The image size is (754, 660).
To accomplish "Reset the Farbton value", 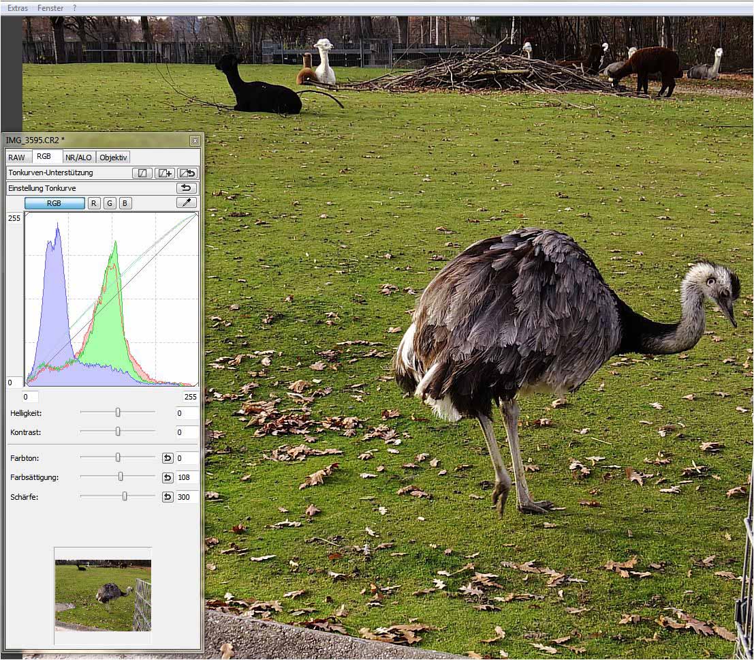I will coord(167,457).
